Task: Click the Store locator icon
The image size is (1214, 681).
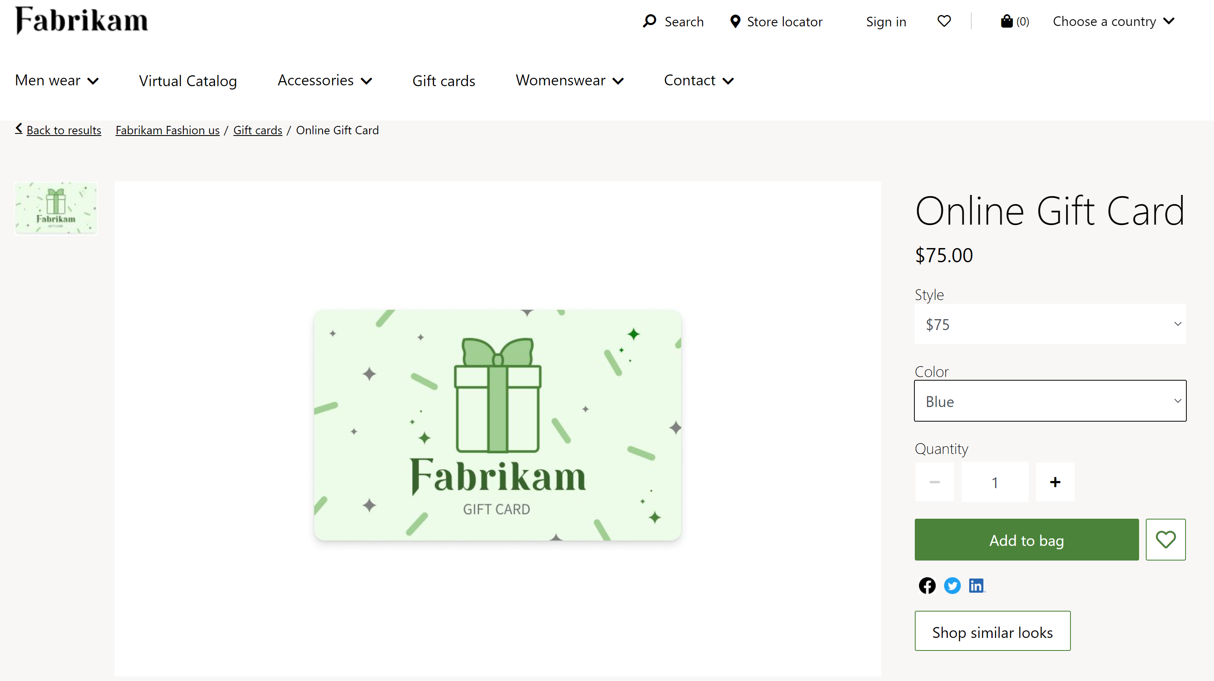Action: 734,21
